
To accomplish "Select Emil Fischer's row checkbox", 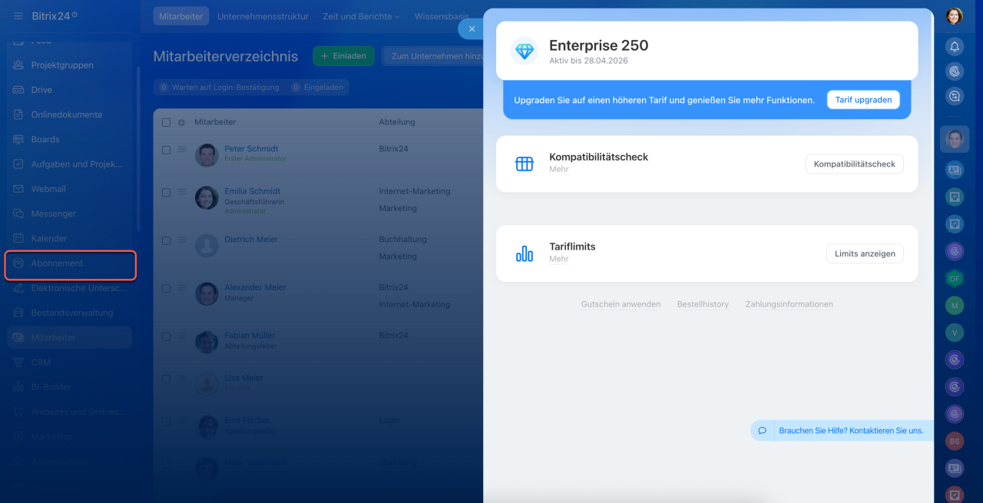I will point(167,422).
